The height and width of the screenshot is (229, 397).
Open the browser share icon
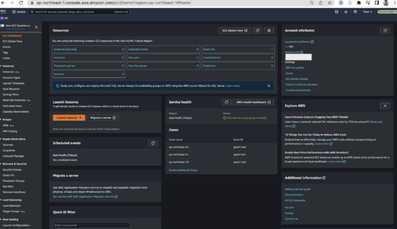pos(321,2)
